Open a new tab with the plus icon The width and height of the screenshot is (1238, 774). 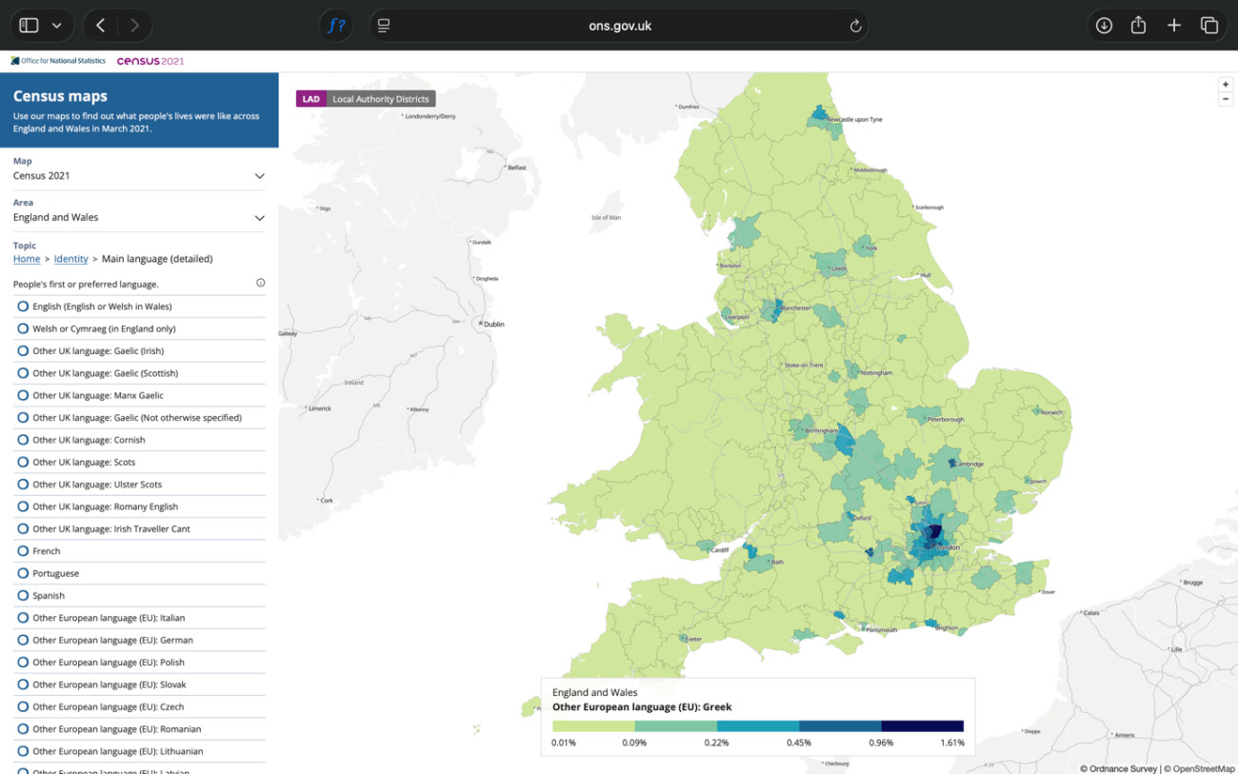click(x=1173, y=26)
